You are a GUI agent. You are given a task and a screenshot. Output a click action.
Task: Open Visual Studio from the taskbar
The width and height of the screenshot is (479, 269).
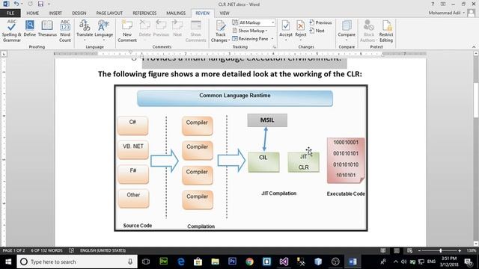(284, 262)
